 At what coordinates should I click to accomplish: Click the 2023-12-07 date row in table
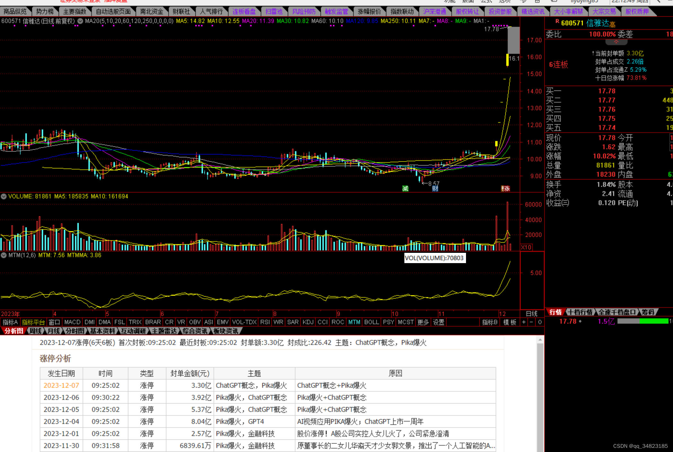(x=61, y=385)
